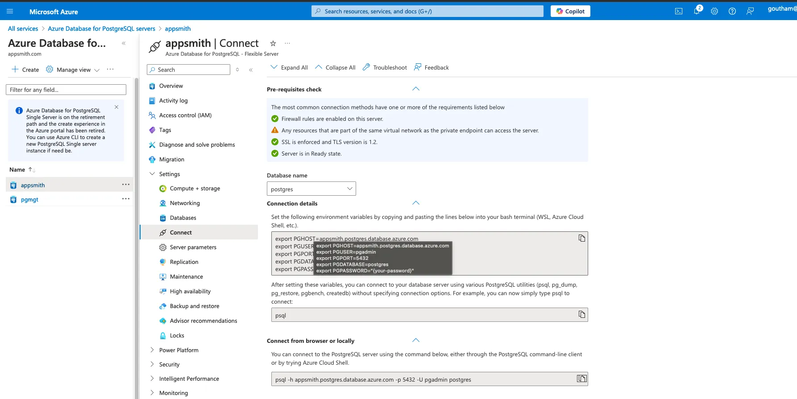Screen dimensions: 797x399
Task: Copy the psql command snippet
Action: coord(581,314)
